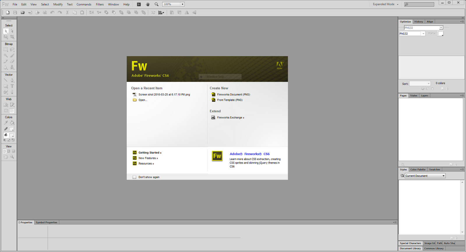Select the Blur tool
466x252 pixels.
pyautogui.click(x=6, y=67)
